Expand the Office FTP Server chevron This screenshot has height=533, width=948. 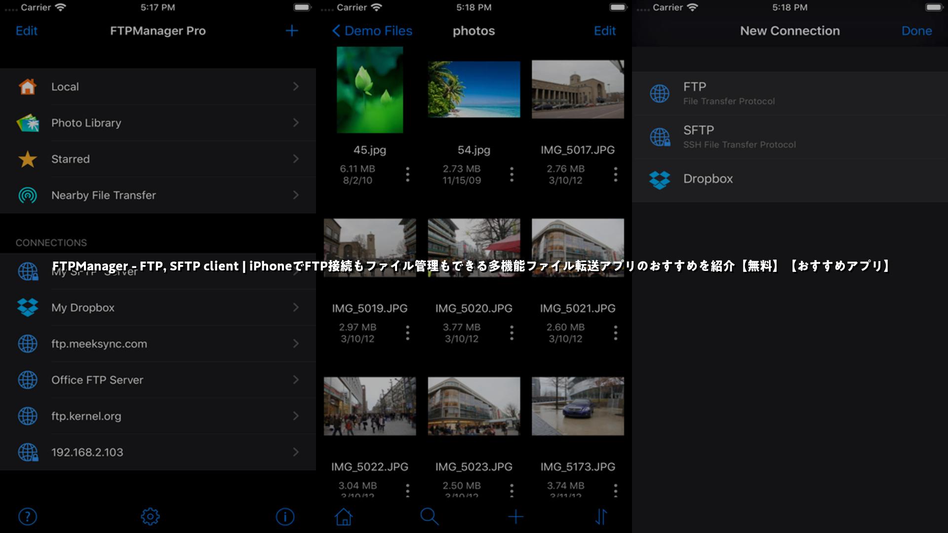point(296,380)
